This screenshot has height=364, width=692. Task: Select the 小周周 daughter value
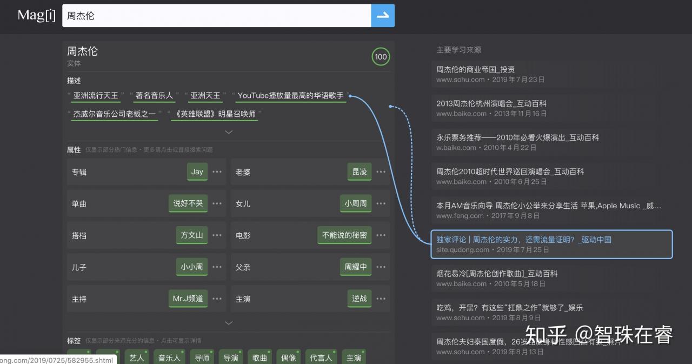(356, 204)
